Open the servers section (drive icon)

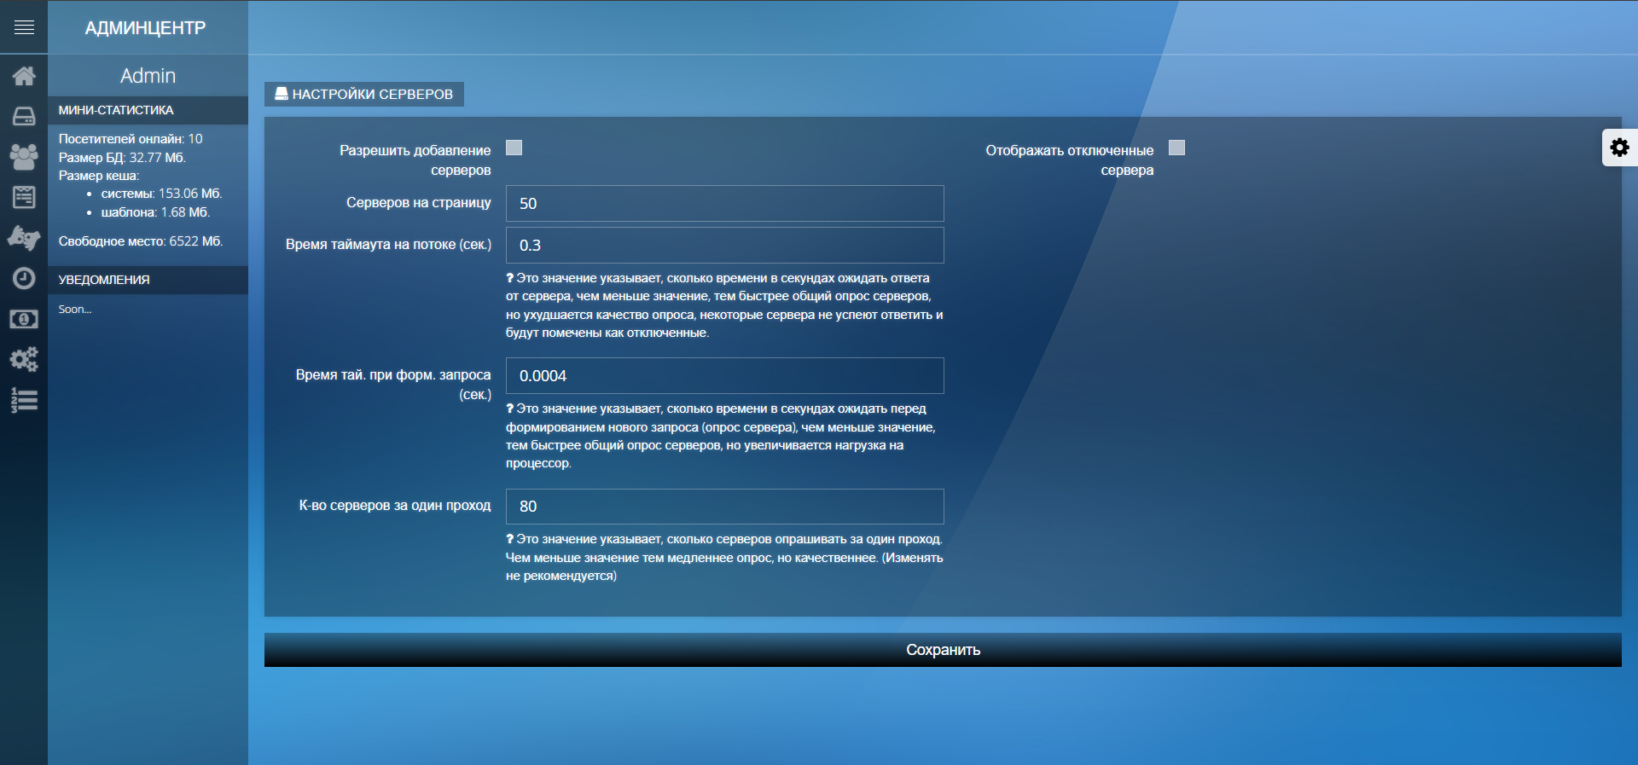coord(24,116)
